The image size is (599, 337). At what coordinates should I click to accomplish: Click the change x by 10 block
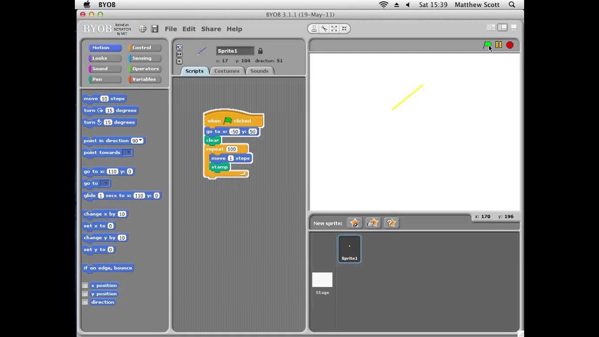pyautogui.click(x=105, y=214)
